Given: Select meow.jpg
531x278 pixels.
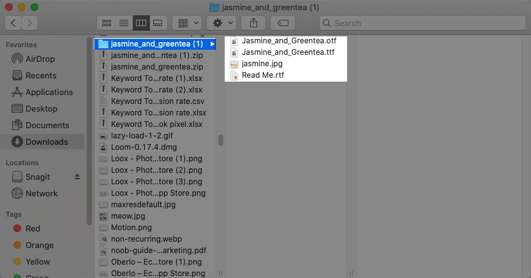Looking at the screenshot, I should (154, 216).
